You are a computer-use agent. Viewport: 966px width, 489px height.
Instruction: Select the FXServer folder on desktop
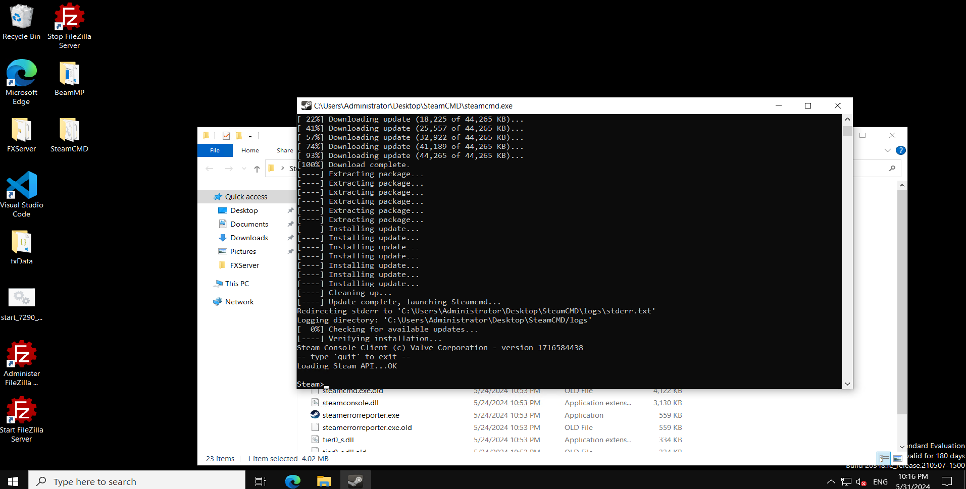tap(21, 135)
